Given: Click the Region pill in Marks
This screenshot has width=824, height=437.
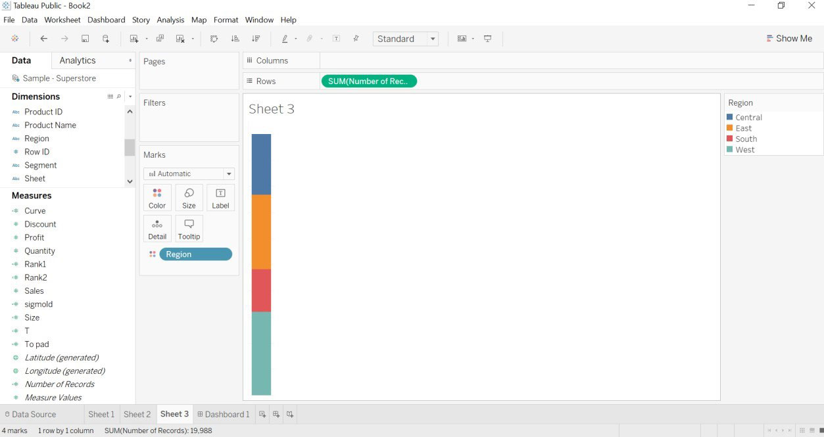Looking at the screenshot, I should pos(195,254).
